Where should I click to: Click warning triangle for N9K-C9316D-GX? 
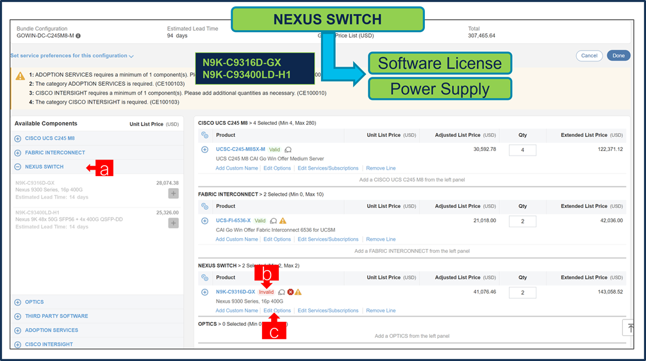click(298, 292)
